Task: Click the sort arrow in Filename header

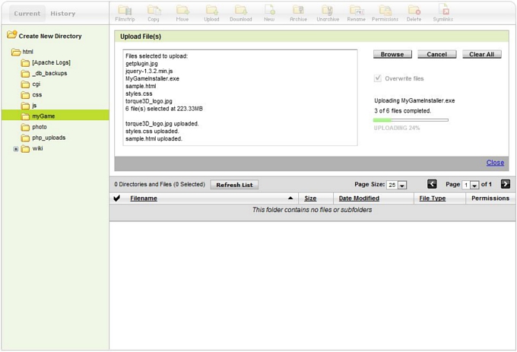Action: (290, 198)
